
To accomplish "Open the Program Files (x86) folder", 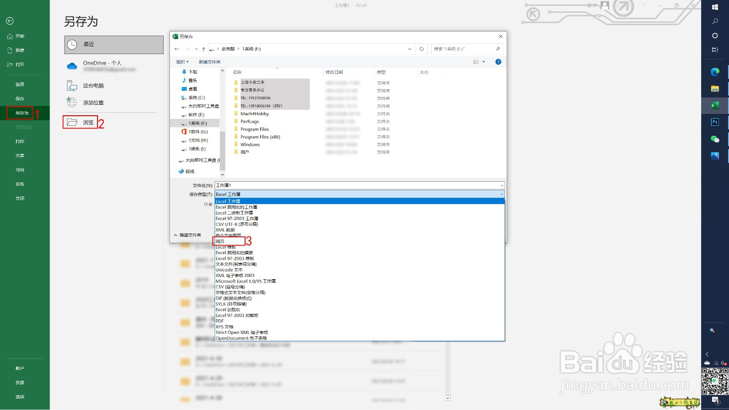I will point(260,137).
